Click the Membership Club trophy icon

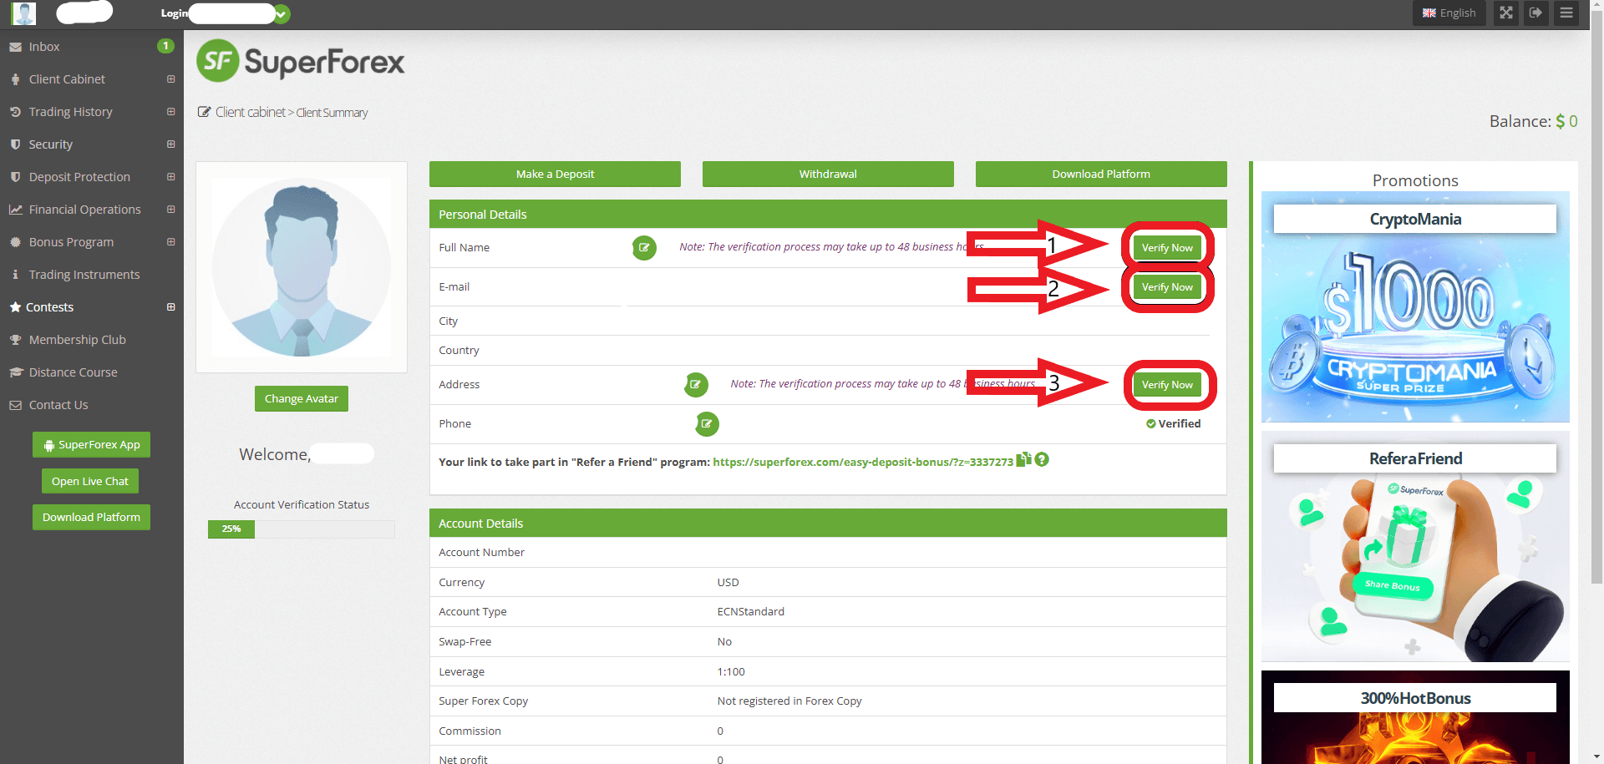[15, 340]
